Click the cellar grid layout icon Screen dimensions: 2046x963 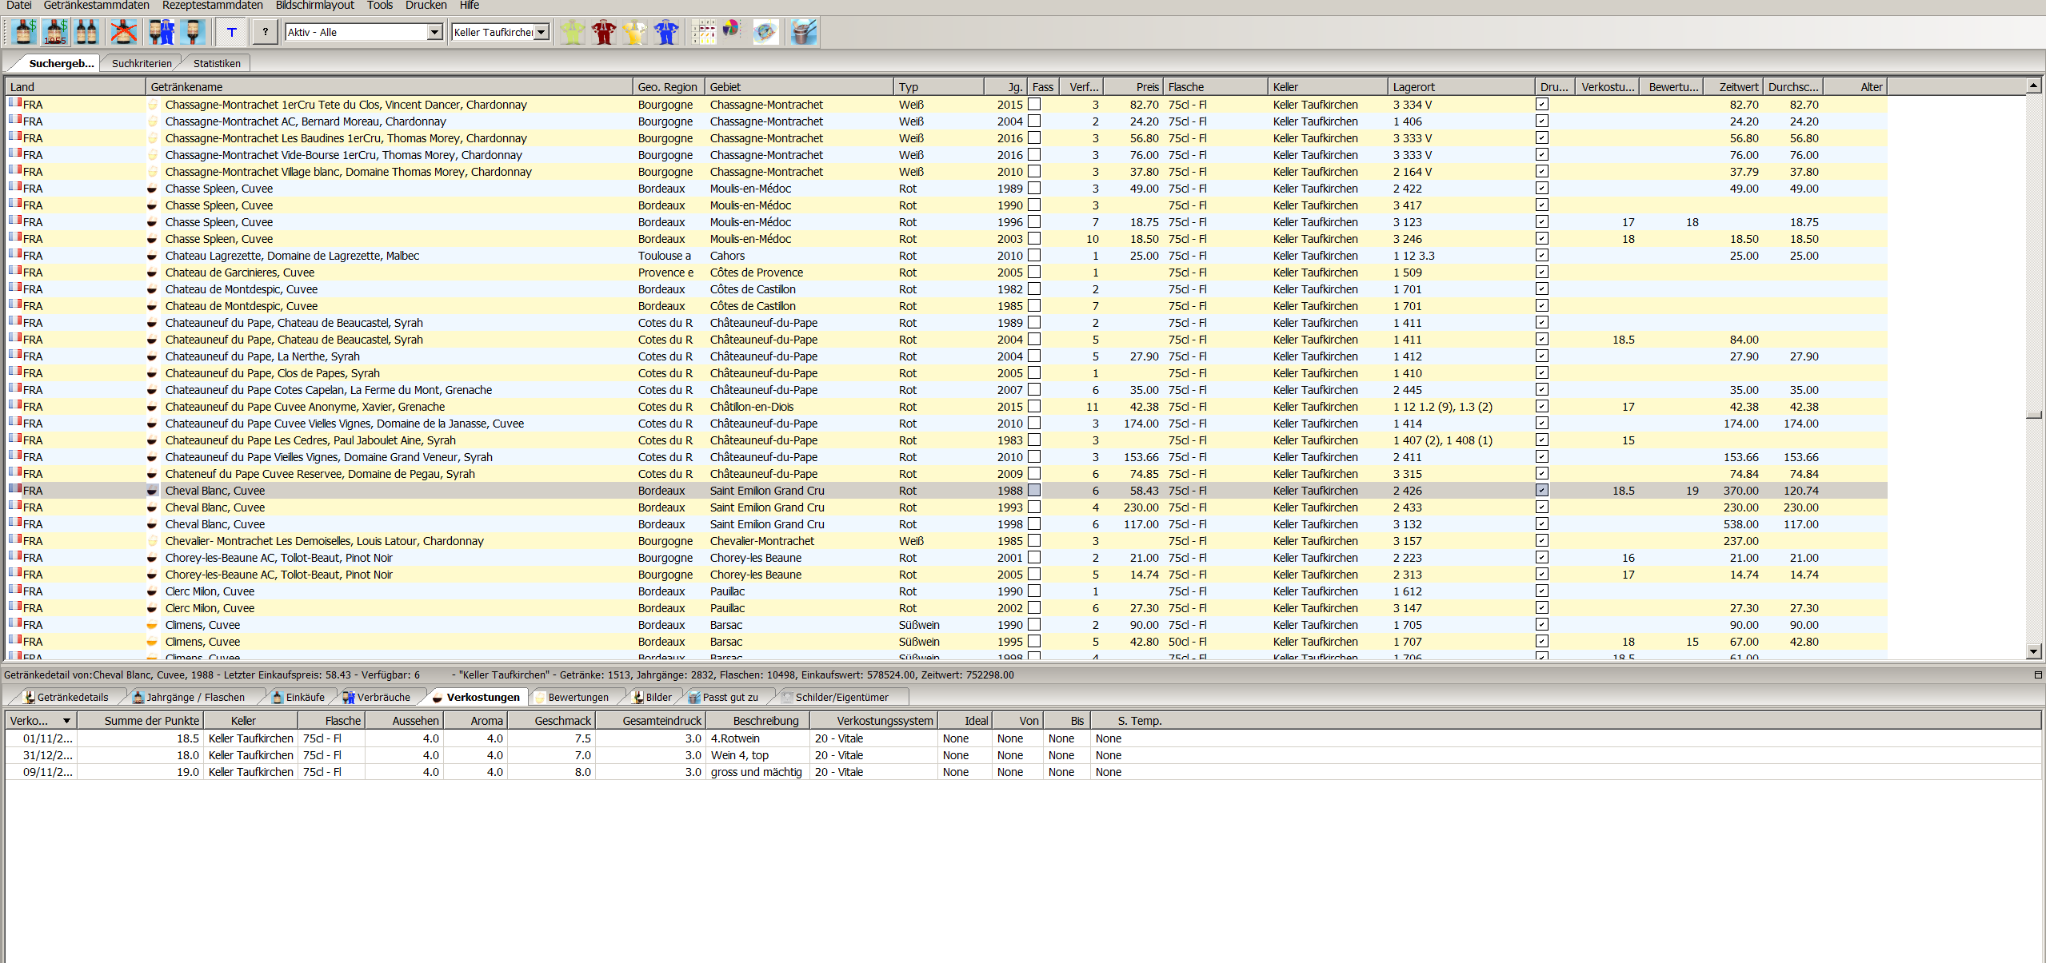tap(703, 32)
